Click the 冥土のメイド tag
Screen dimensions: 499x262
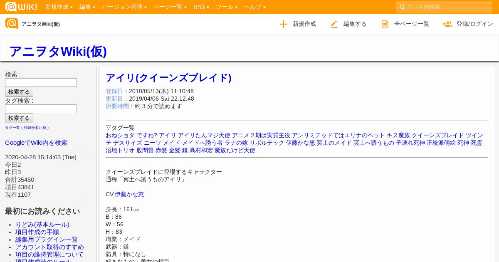(334, 143)
